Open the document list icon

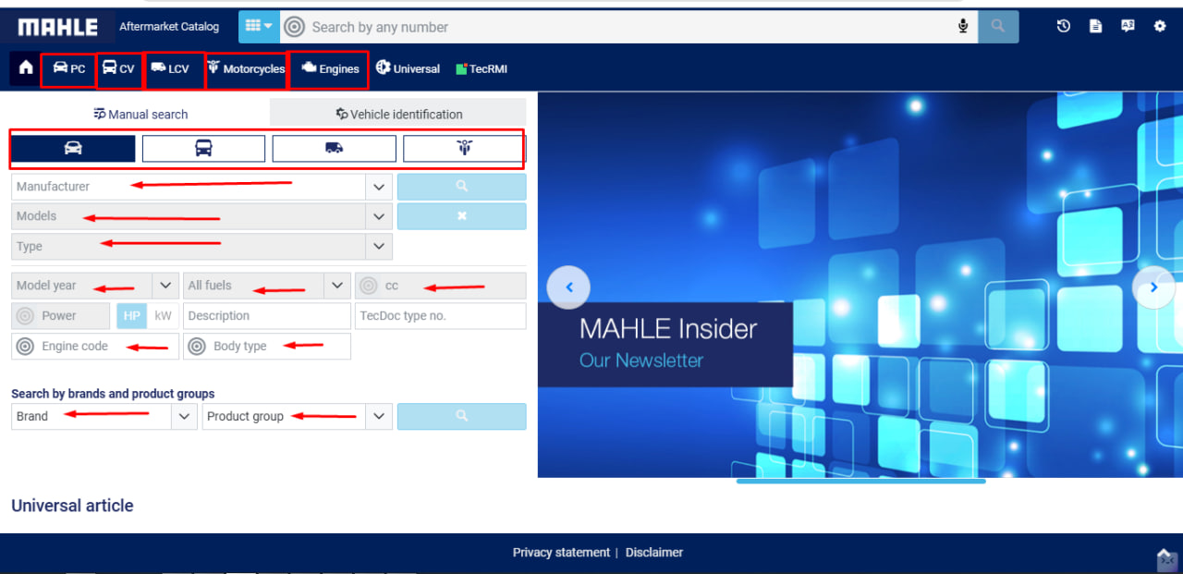(1095, 27)
